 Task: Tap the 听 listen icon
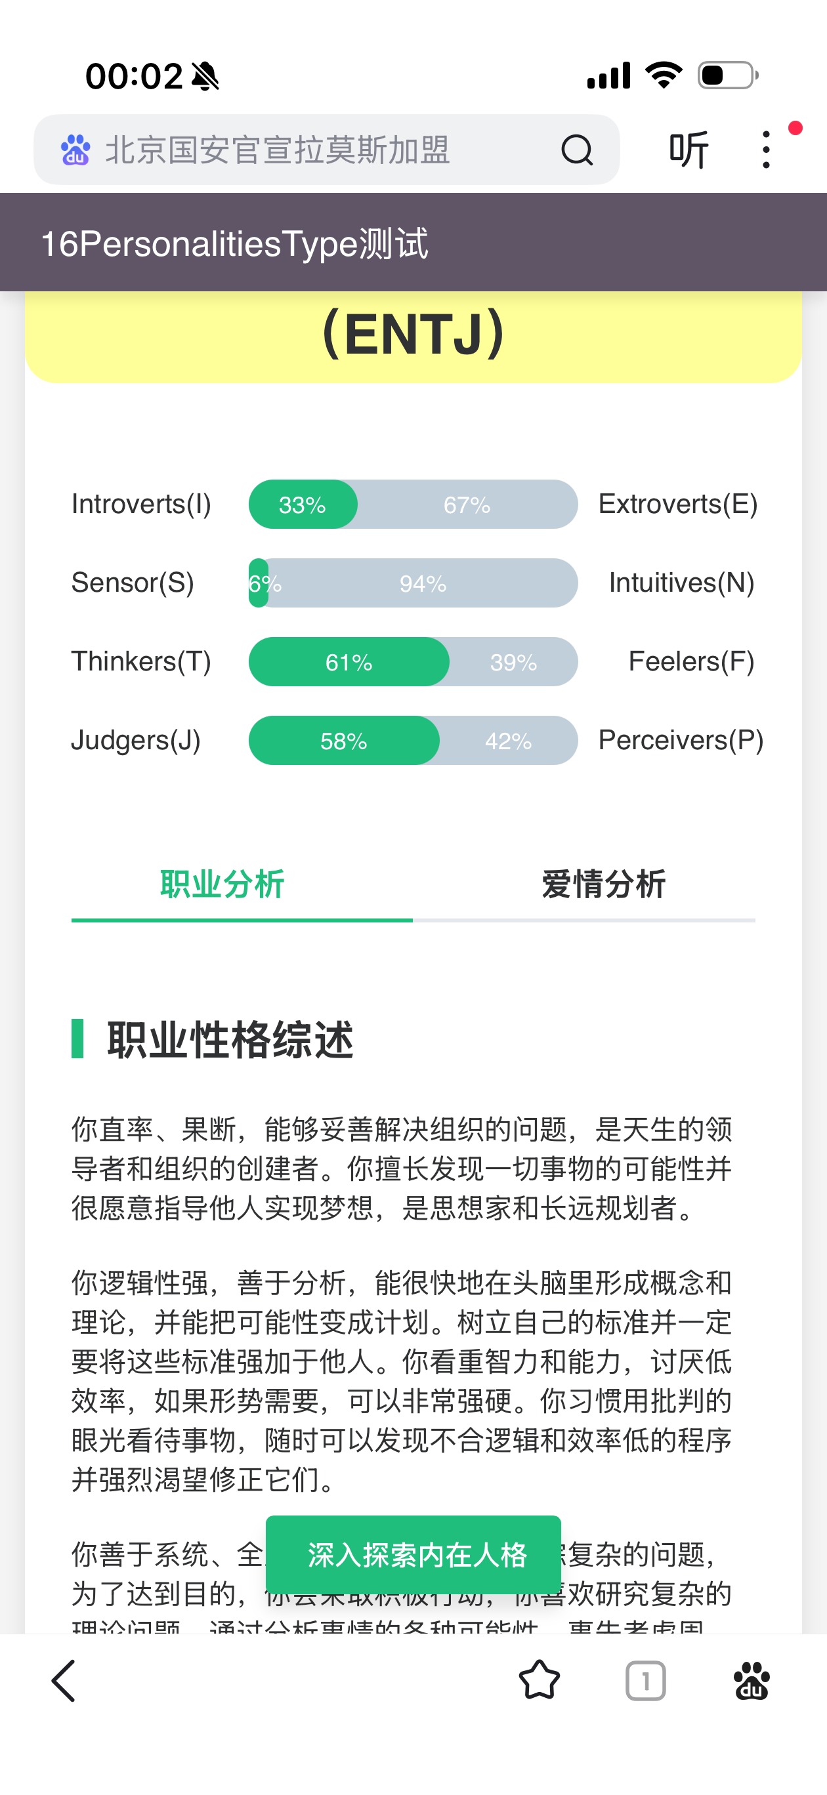689,150
